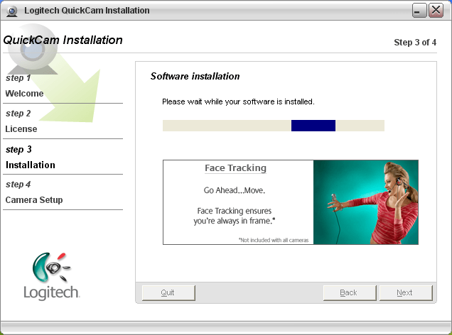This screenshot has width=452, height=335.
Task: Click the 'QuickCam Installation' header title
Action: coord(63,40)
